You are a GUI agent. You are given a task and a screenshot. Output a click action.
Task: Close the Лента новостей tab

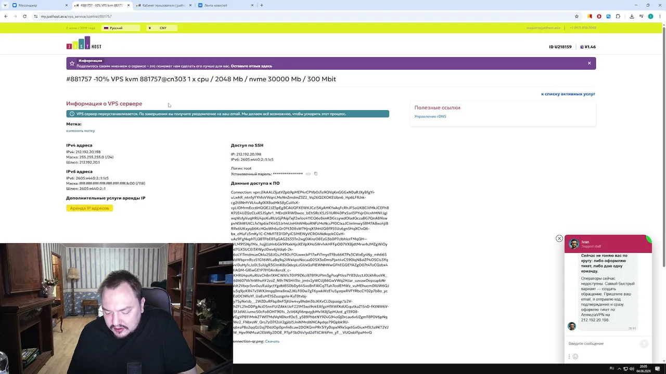tap(252, 5)
